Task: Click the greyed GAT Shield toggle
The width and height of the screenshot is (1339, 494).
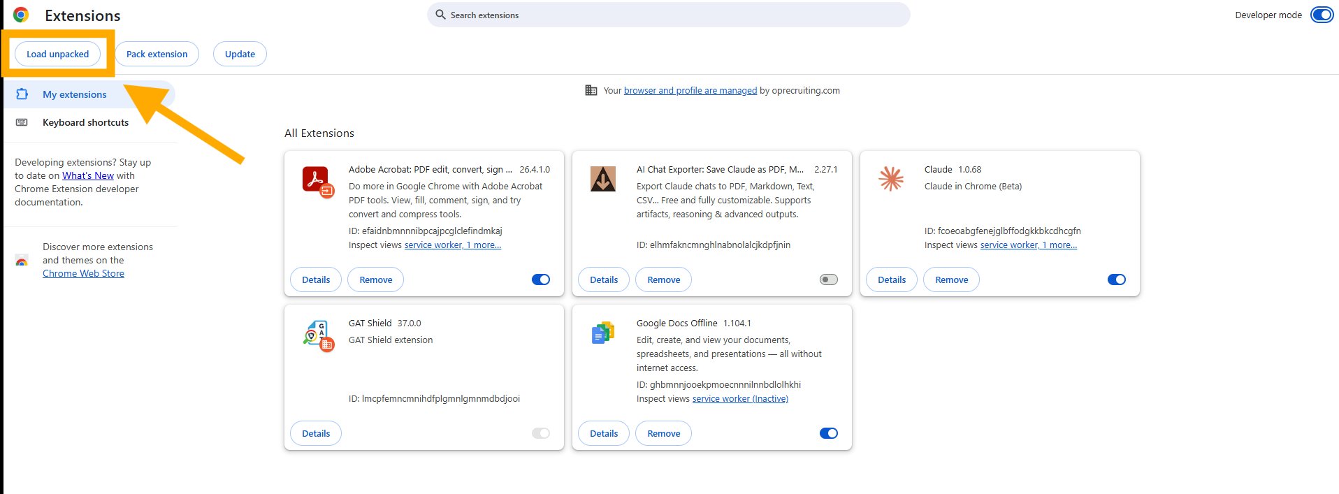Action: pyautogui.click(x=541, y=433)
